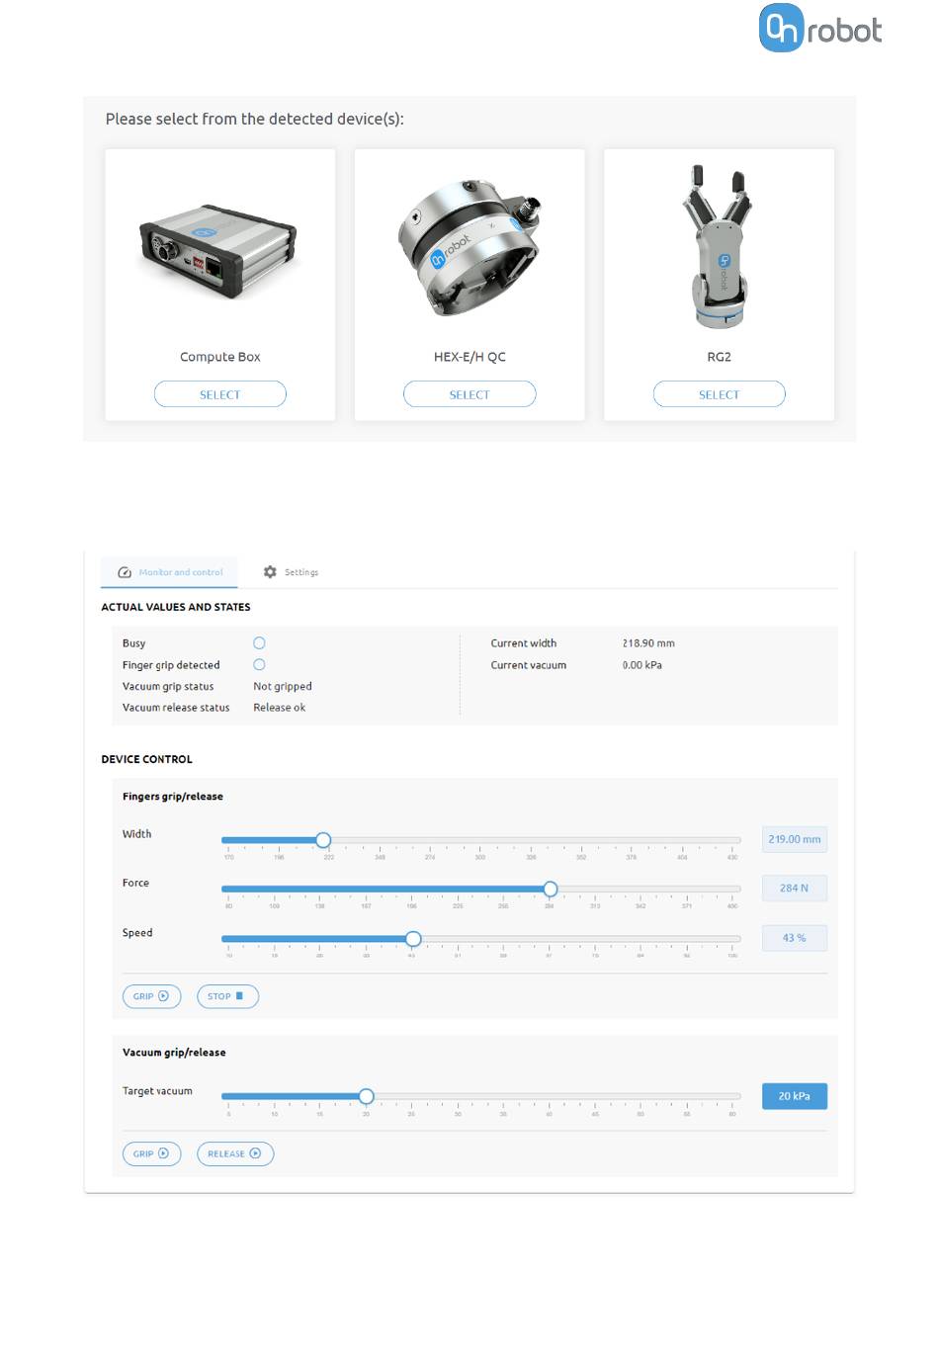Click the 284 N force field
The image size is (939, 1362).
(x=795, y=889)
